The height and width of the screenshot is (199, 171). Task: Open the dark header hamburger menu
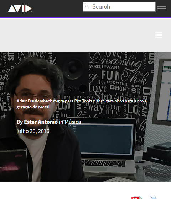(x=162, y=8)
